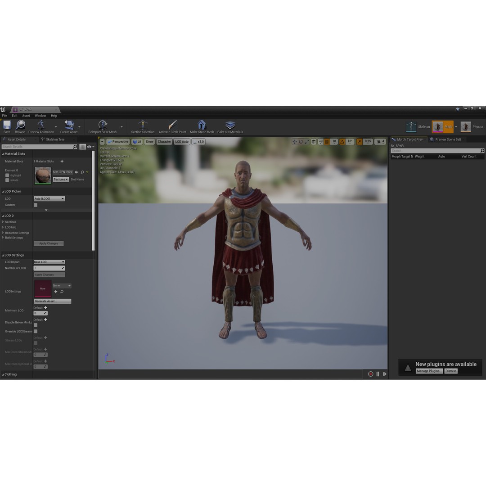Viewport: 486px width, 486px height.
Task: Enable Highlight checkbox for Element 0
Action: (7, 175)
